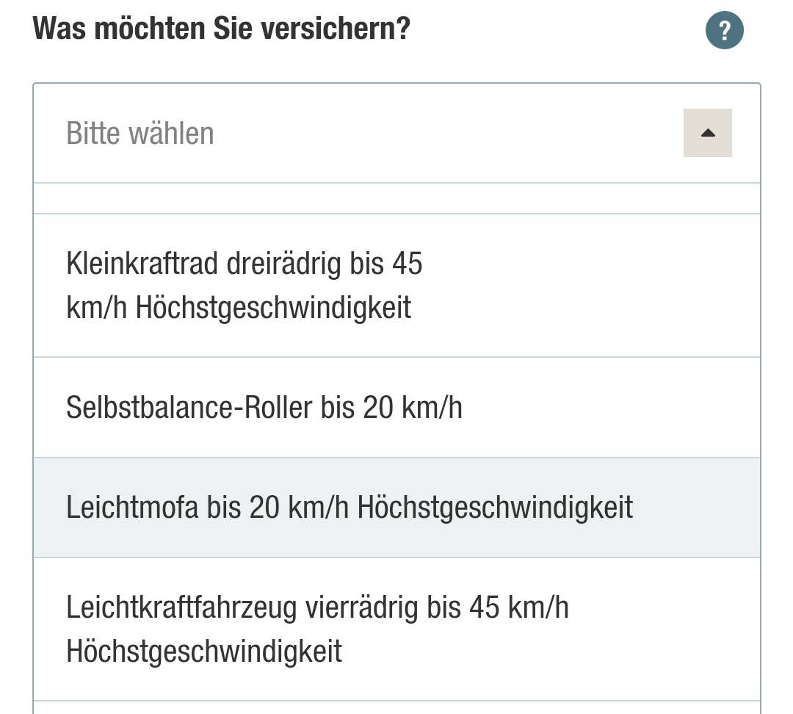The width and height of the screenshot is (793, 714).
Task: Click the empty row above Kleinkraftrad
Action: (x=396, y=199)
